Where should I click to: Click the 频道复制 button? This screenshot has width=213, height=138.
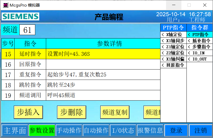[115, 112]
